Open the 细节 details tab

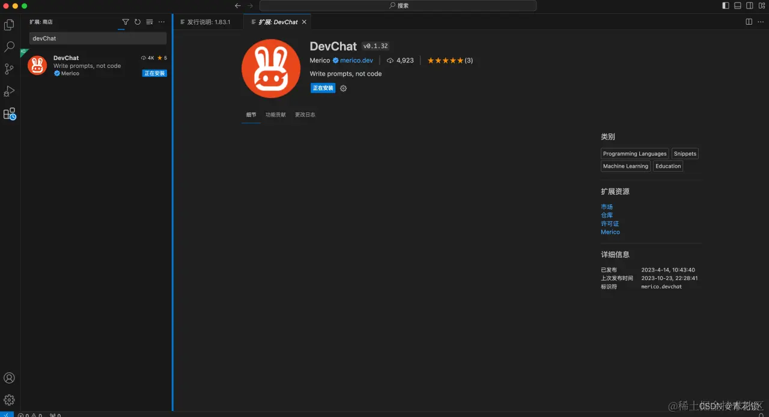pos(251,115)
